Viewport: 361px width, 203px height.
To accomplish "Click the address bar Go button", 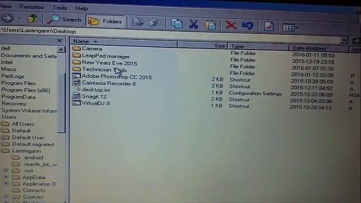I will click(x=356, y=41).
